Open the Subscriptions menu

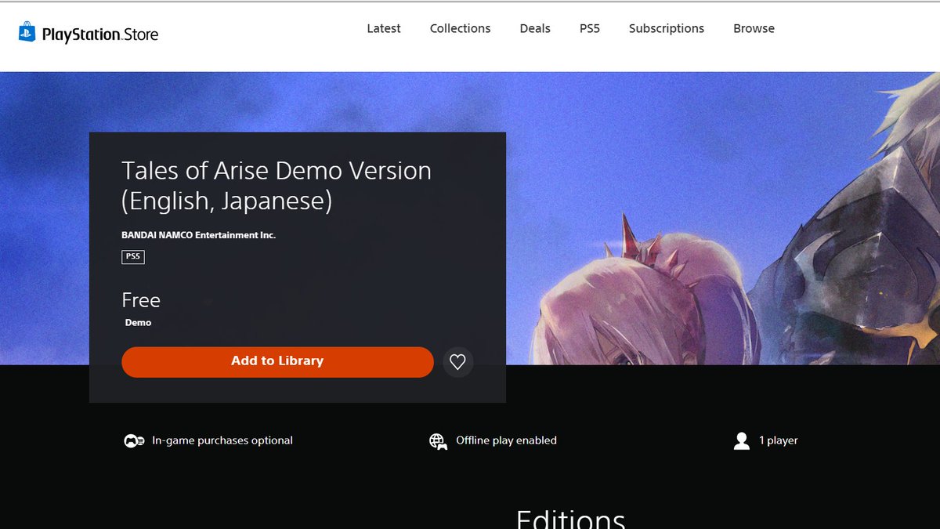[667, 28]
